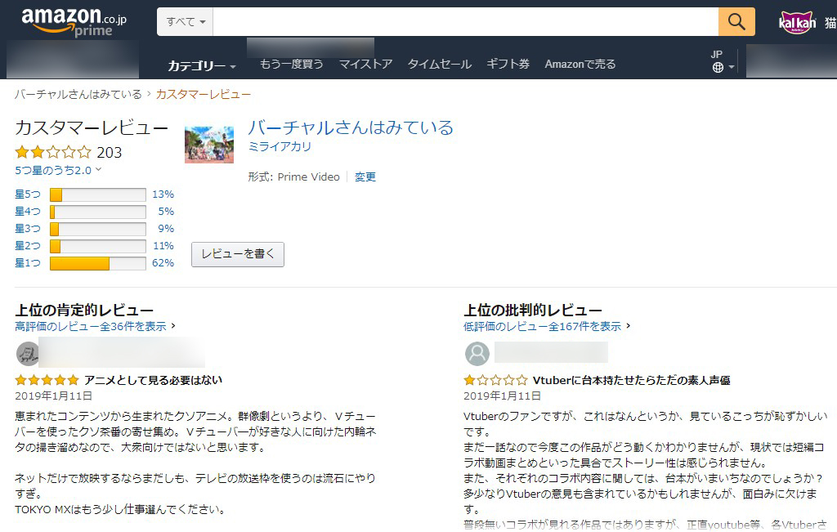Click the orange search magnifier button

pyautogui.click(x=736, y=22)
